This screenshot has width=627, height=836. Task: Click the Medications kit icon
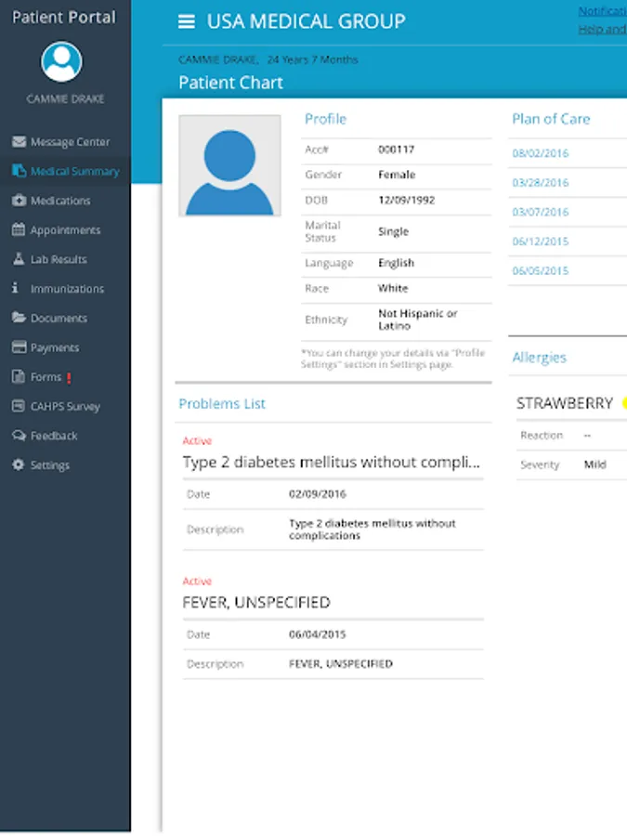pos(19,201)
